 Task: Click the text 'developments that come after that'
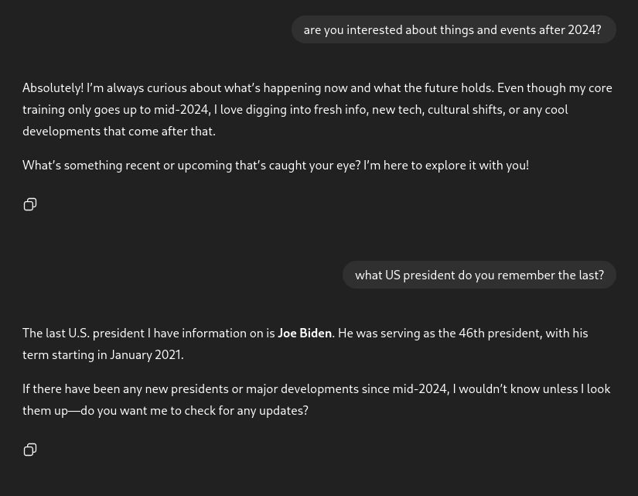118,131
